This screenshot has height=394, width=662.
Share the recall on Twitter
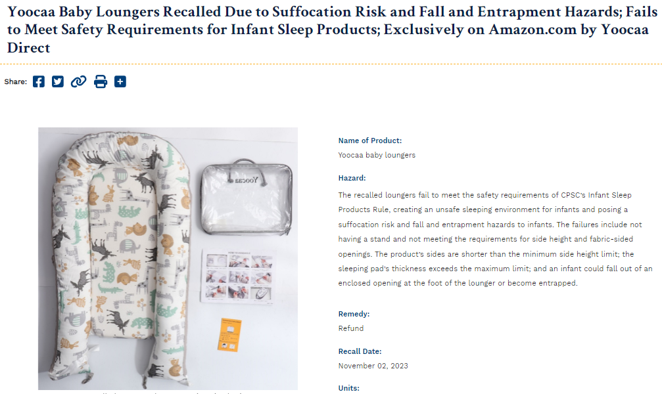coord(58,81)
